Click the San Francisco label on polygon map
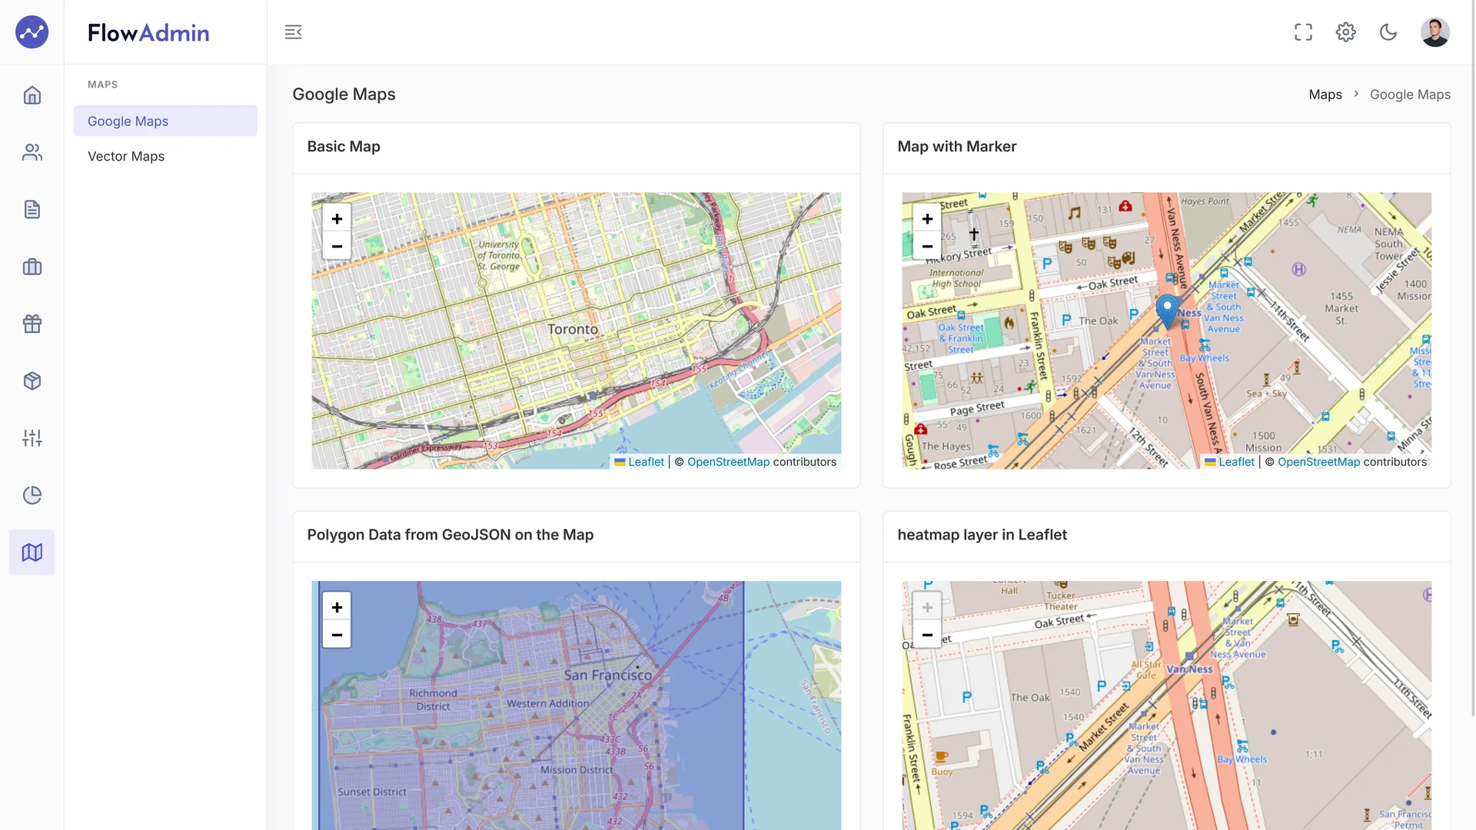1476x830 pixels. click(607, 675)
